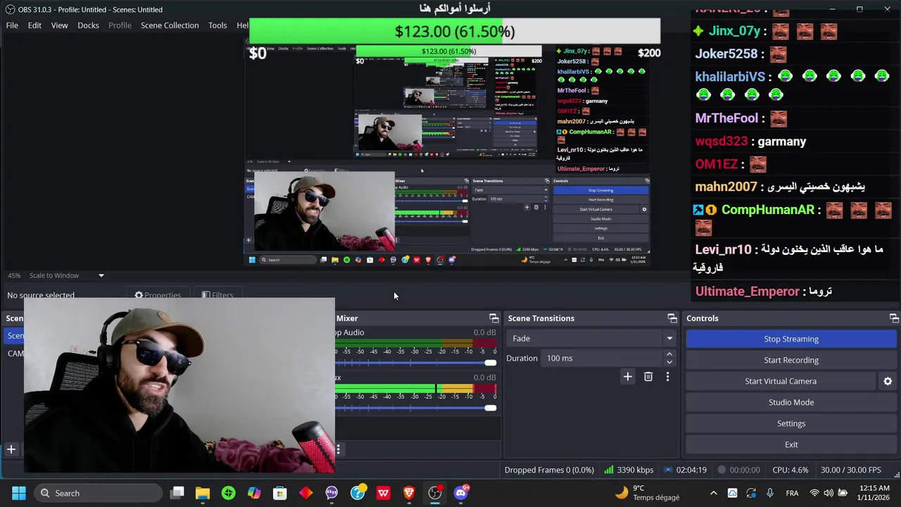Add a configurable transition with plus

tap(628, 377)
